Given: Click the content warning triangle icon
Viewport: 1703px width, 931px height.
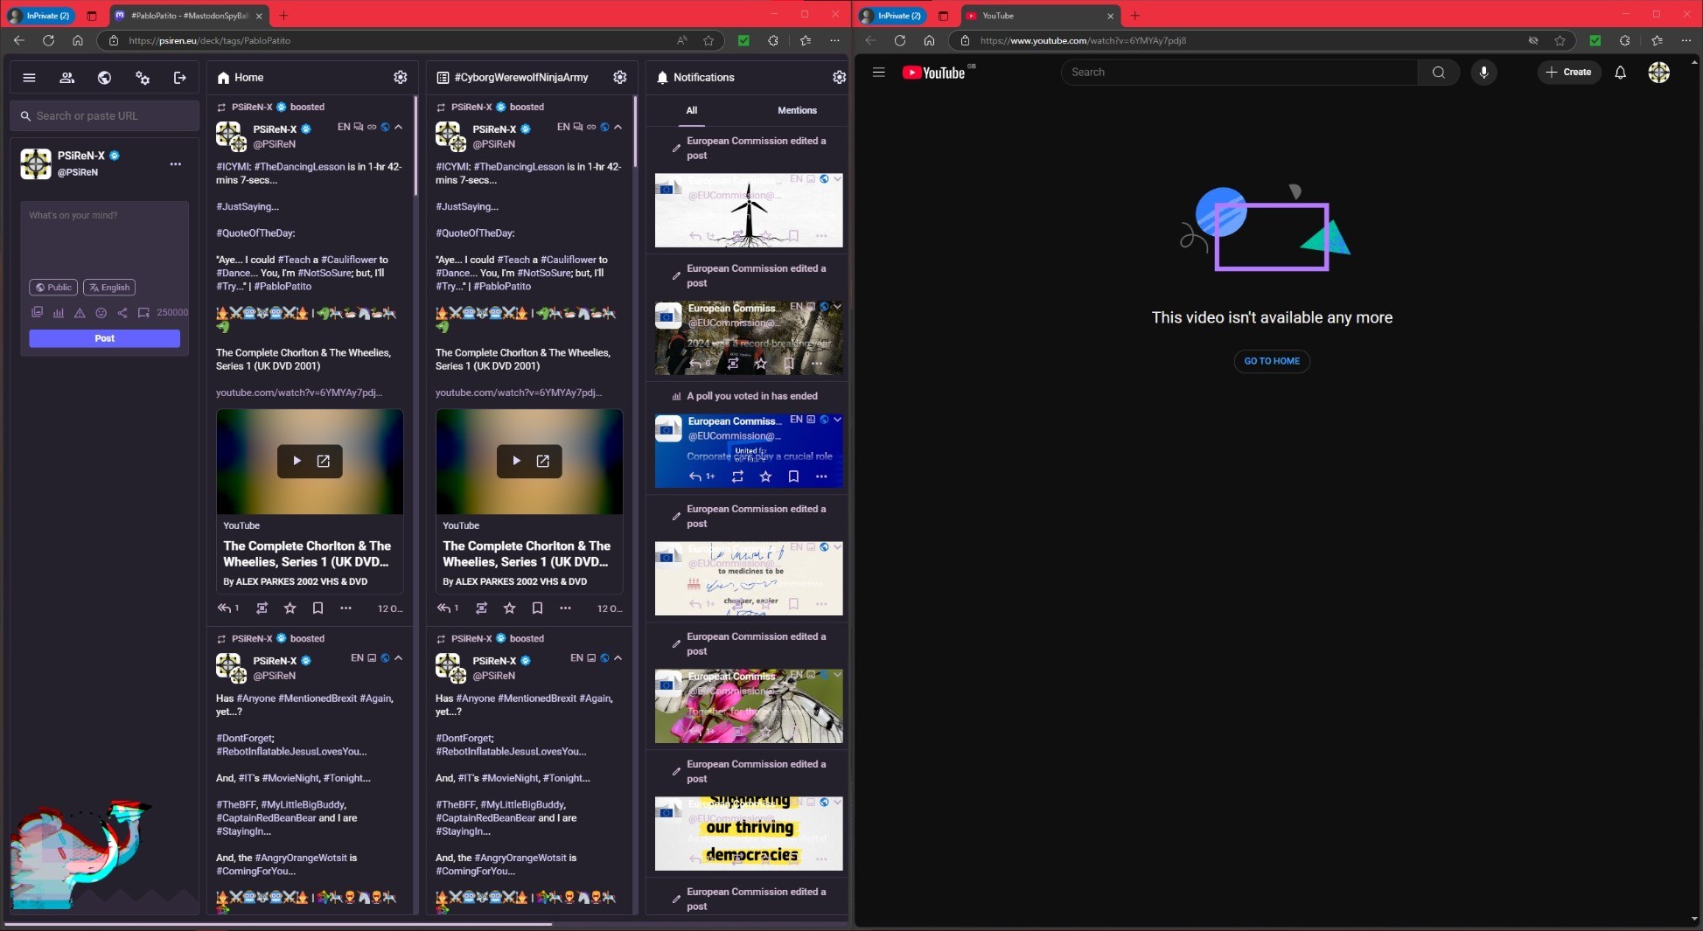Looking at the screenshot, I should 80,312.
